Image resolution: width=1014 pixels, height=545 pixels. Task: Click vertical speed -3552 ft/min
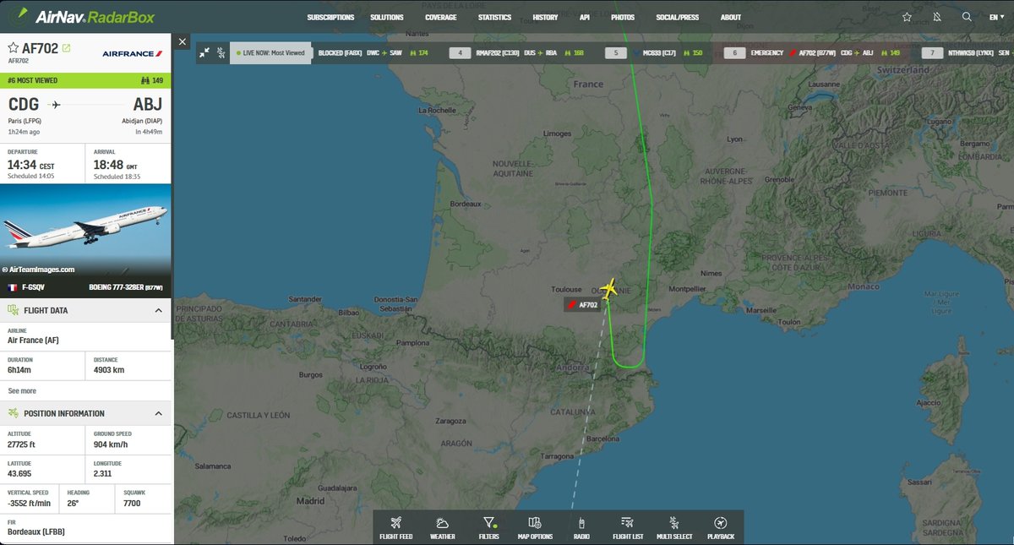[x=30, y=504]
